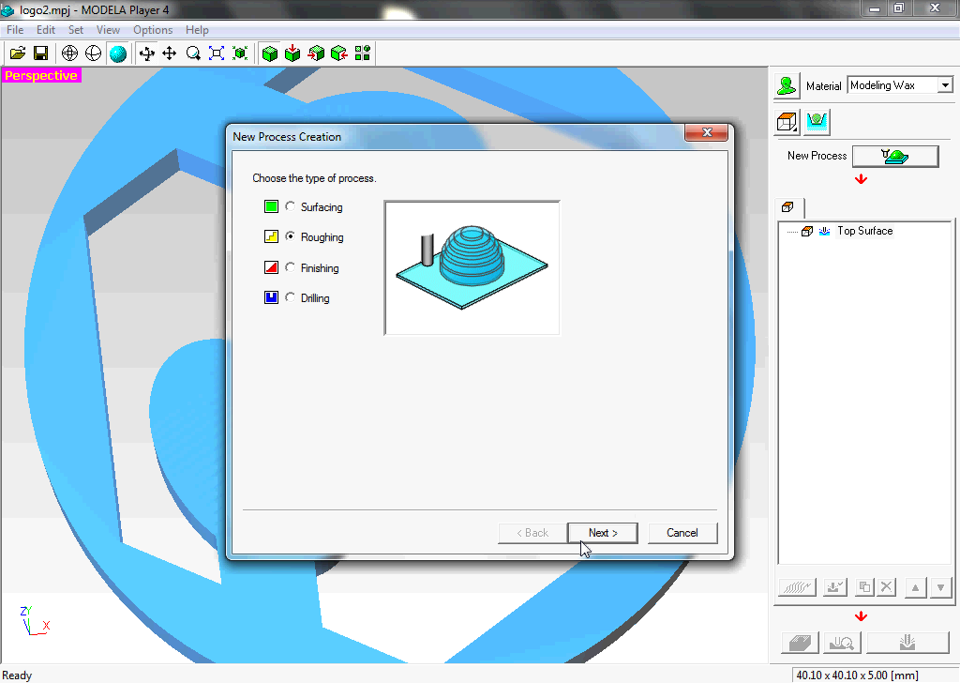Open the View menu
Screen dimensions: 960x683
pos(108,30)
